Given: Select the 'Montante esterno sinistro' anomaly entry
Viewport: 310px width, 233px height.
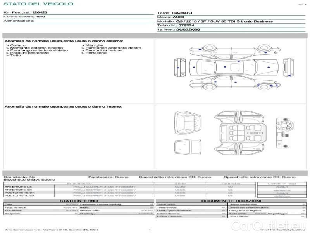Looking at the screenshot, I should [36, 48].
